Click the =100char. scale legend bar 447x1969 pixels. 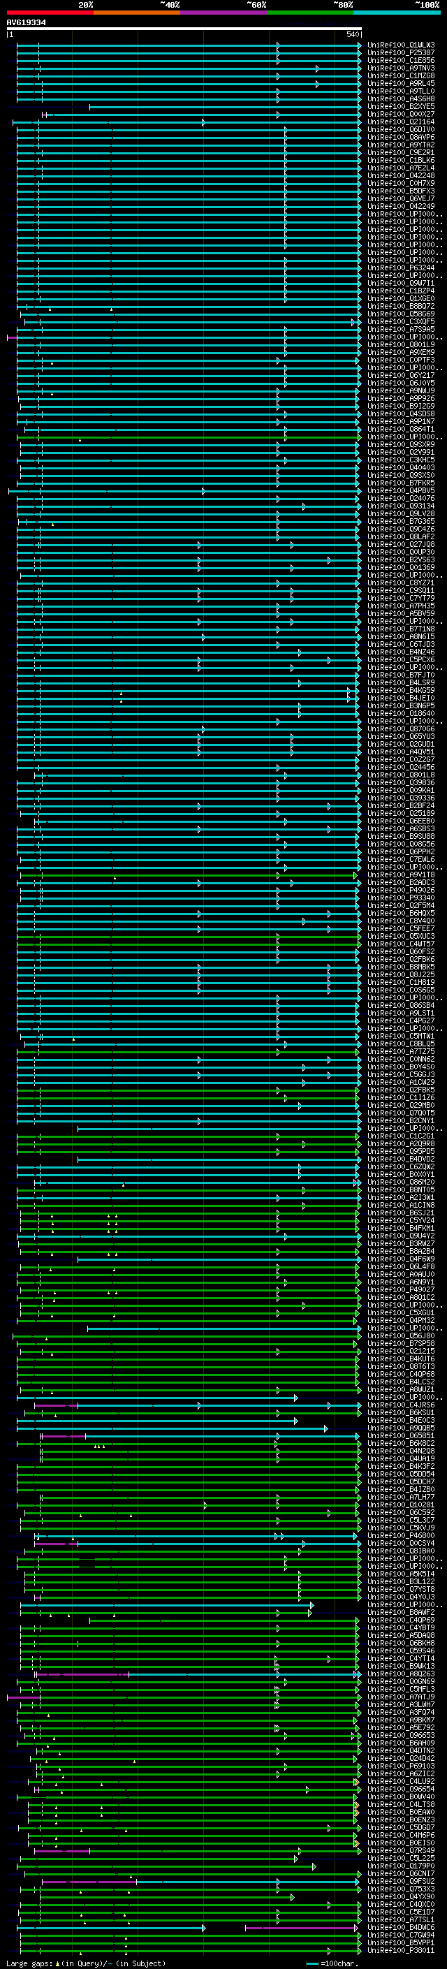pyautogui.click(x=312, y=1963)
